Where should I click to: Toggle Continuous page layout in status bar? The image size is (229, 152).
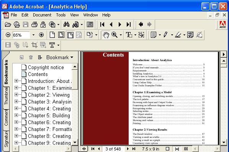point(177,149)
